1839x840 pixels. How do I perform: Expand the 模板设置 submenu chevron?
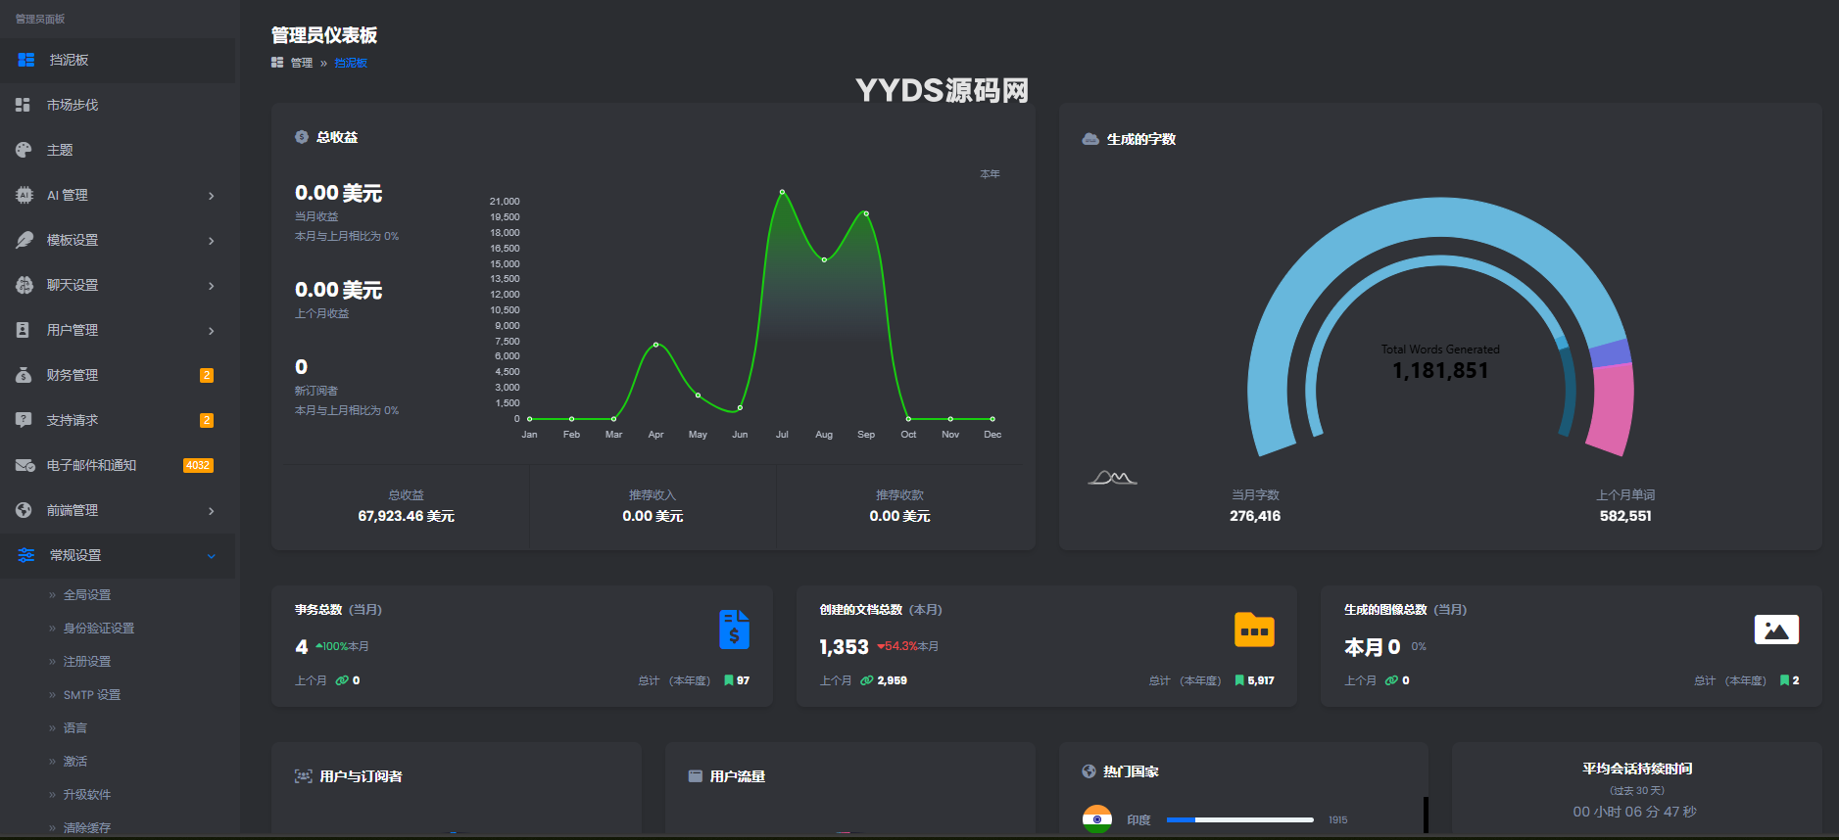(x=211, y=241)
